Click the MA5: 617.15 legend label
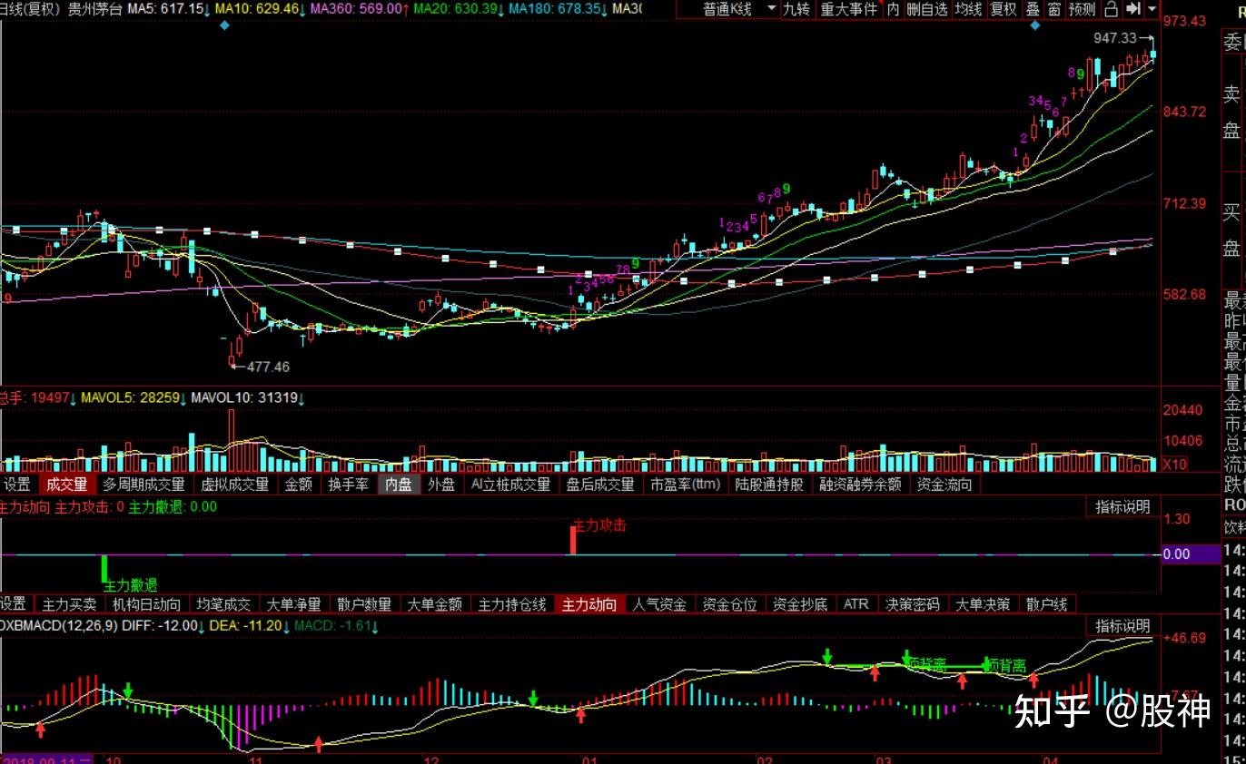 point(167,8)
